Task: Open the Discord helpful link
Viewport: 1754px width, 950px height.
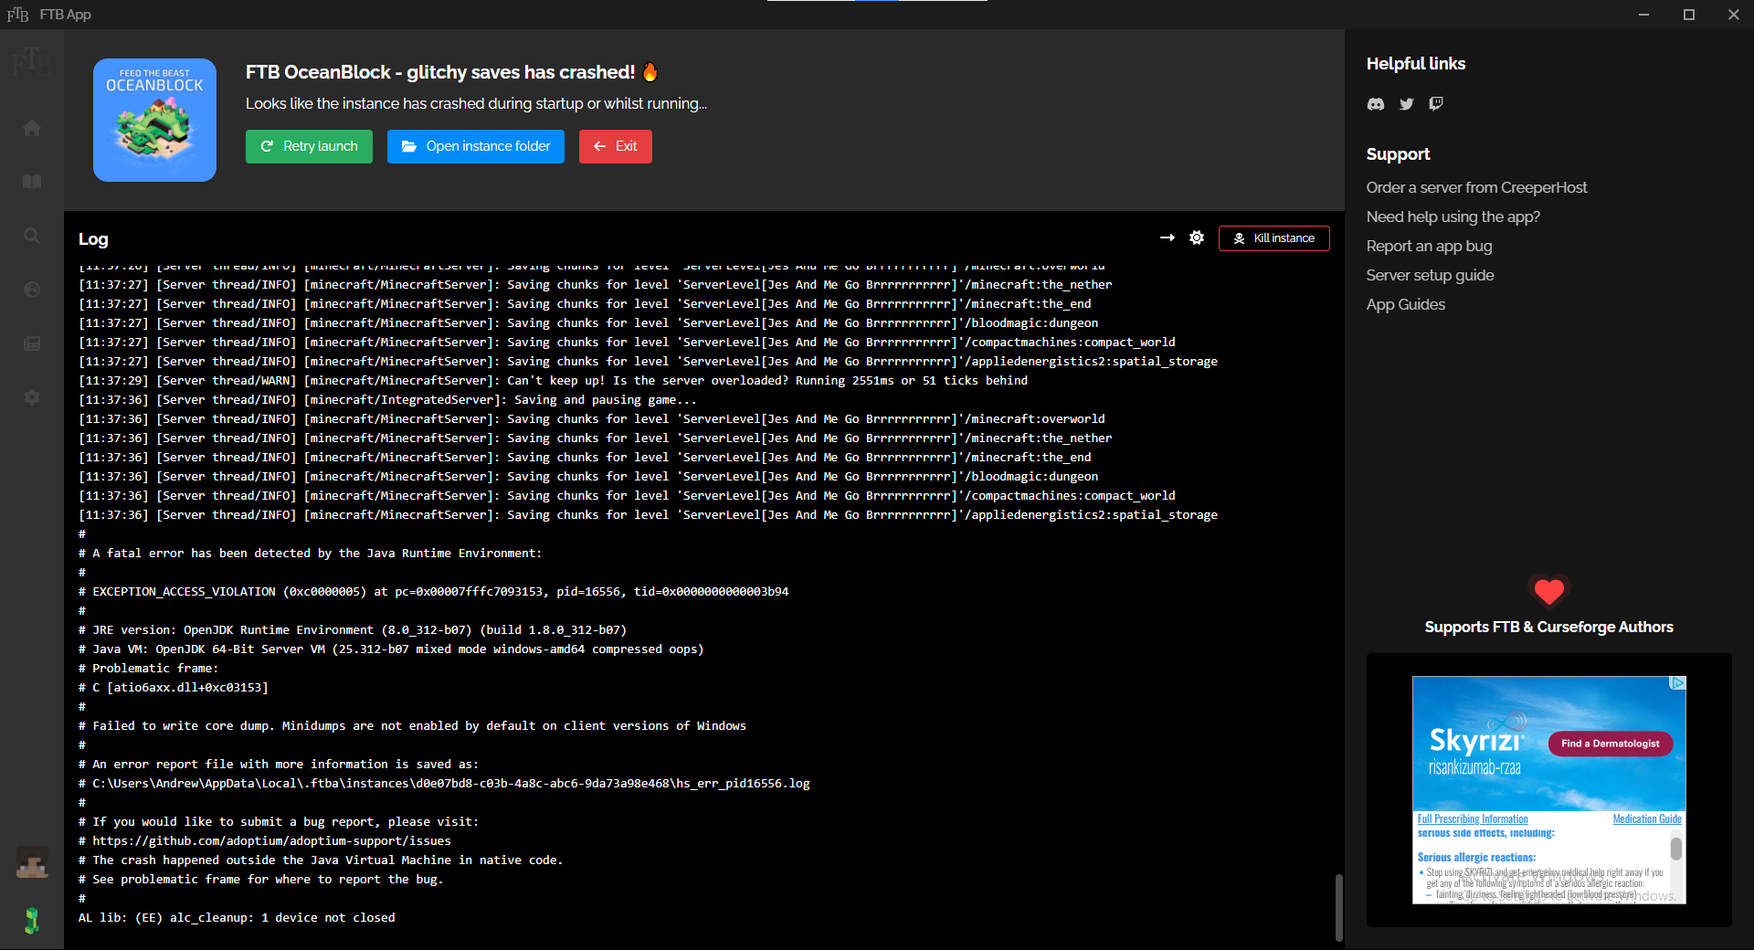Action: tap(1376, 104)
